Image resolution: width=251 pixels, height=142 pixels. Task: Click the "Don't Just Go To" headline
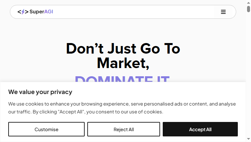[123, 49]
